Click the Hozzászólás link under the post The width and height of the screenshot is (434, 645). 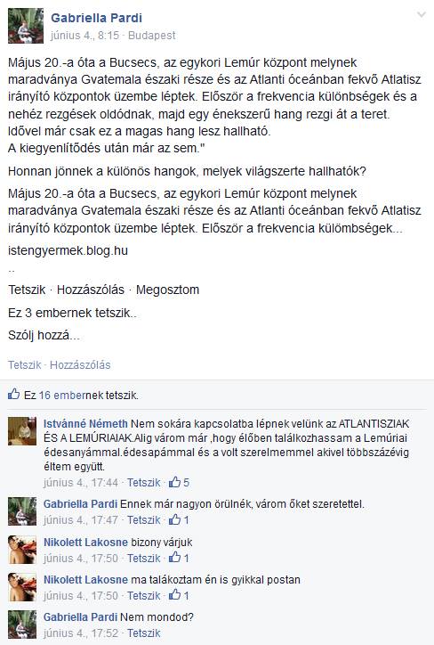(80, 365)
